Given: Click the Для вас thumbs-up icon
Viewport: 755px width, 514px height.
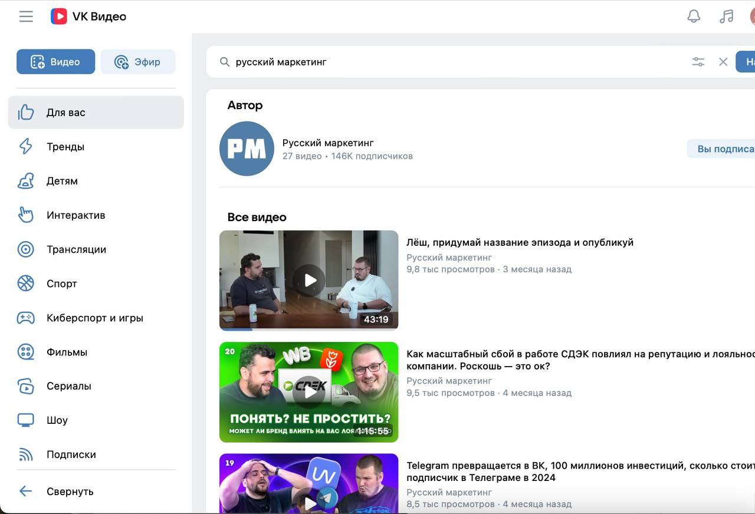Looking at the screenshot, I should [26, 112].
